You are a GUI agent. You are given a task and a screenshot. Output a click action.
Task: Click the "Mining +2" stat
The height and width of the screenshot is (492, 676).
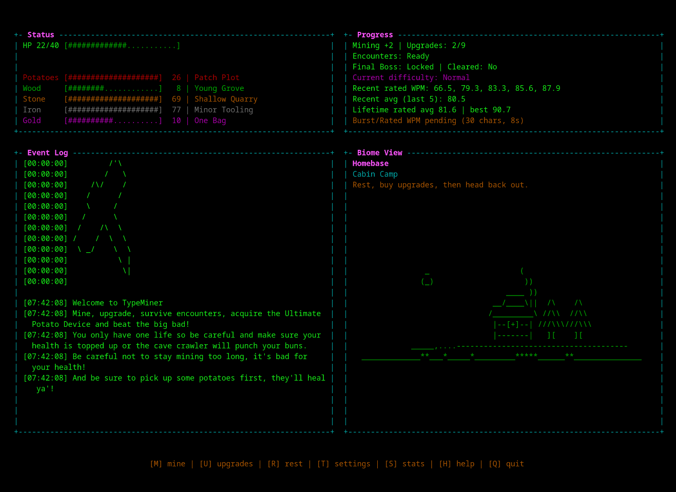(x=373, y=46)
